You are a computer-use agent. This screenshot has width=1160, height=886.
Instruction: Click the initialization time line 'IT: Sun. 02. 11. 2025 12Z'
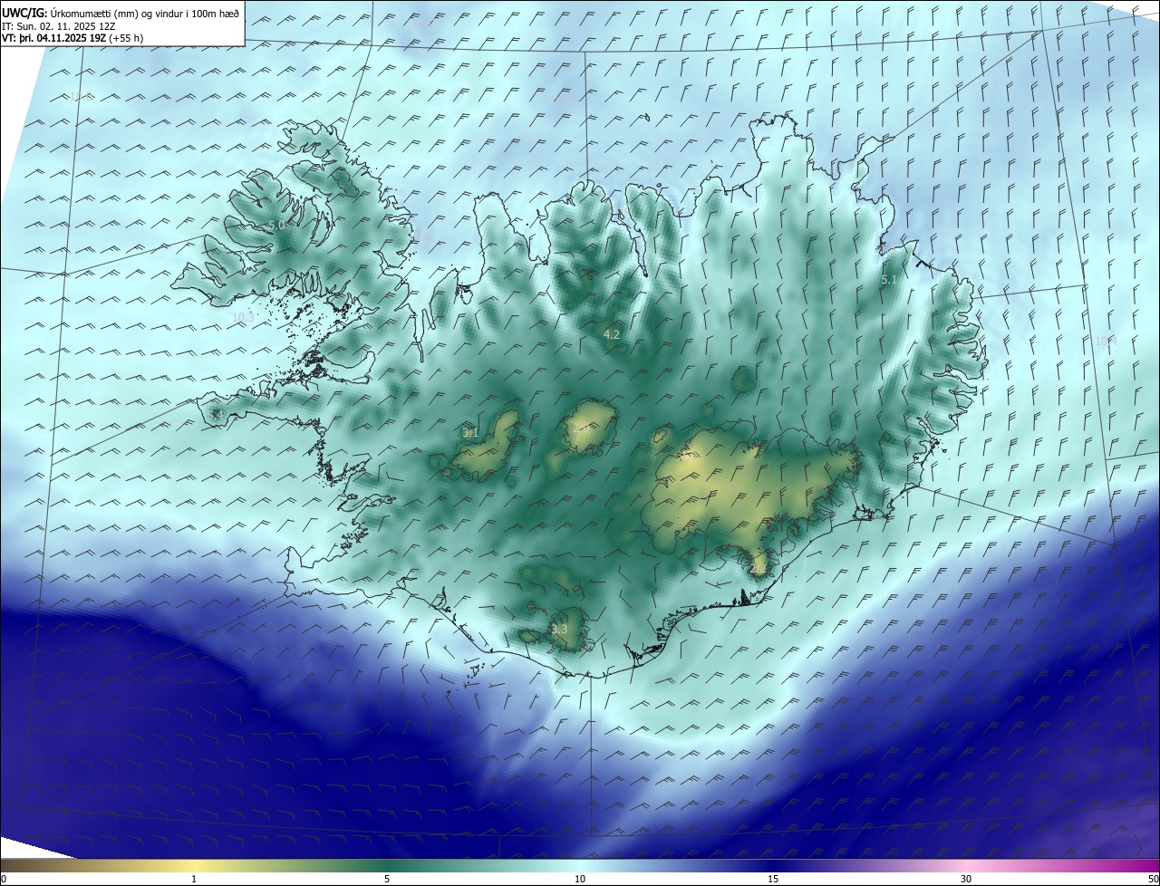58,26
